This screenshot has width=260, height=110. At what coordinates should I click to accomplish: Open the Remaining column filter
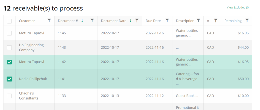tap(247, 20)
